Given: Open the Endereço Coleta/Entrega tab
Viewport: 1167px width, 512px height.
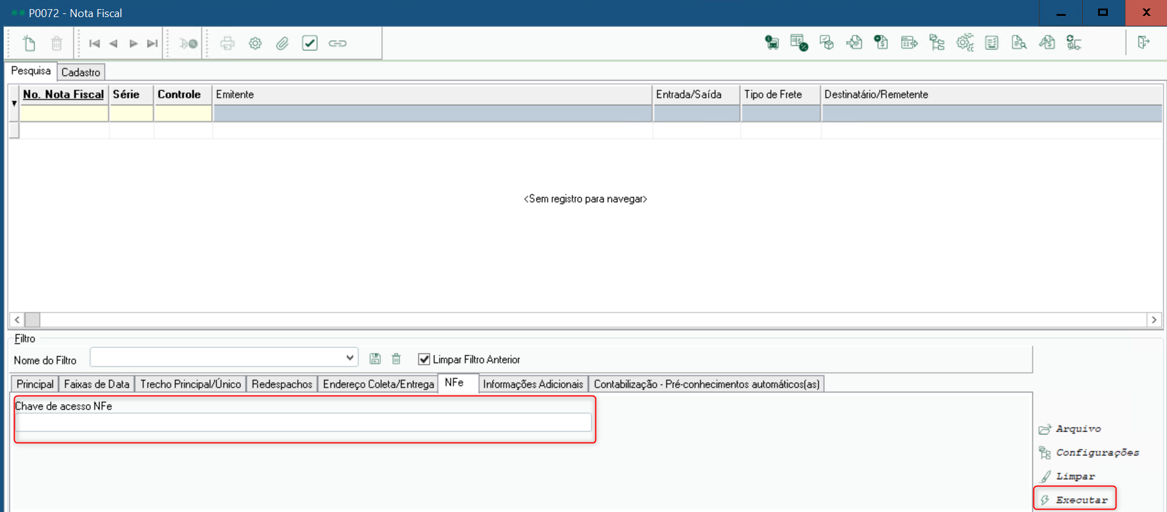Looking at the screenshot, I should coord(378,384).
